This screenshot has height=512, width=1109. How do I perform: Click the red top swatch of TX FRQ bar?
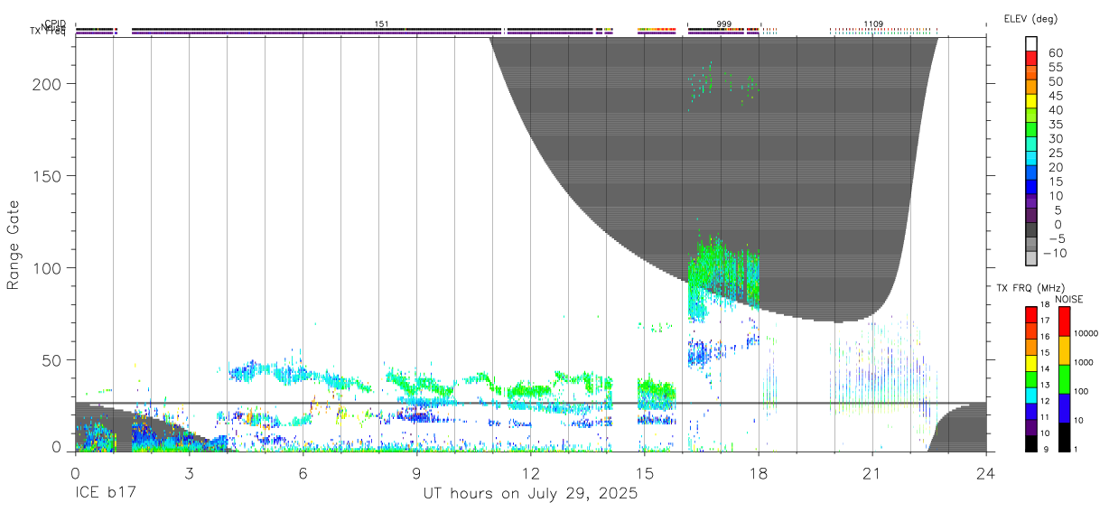1031,315
